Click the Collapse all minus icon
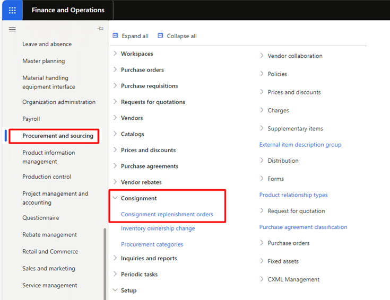This screenshot has height=300, width=390. (x=160, y=36)
